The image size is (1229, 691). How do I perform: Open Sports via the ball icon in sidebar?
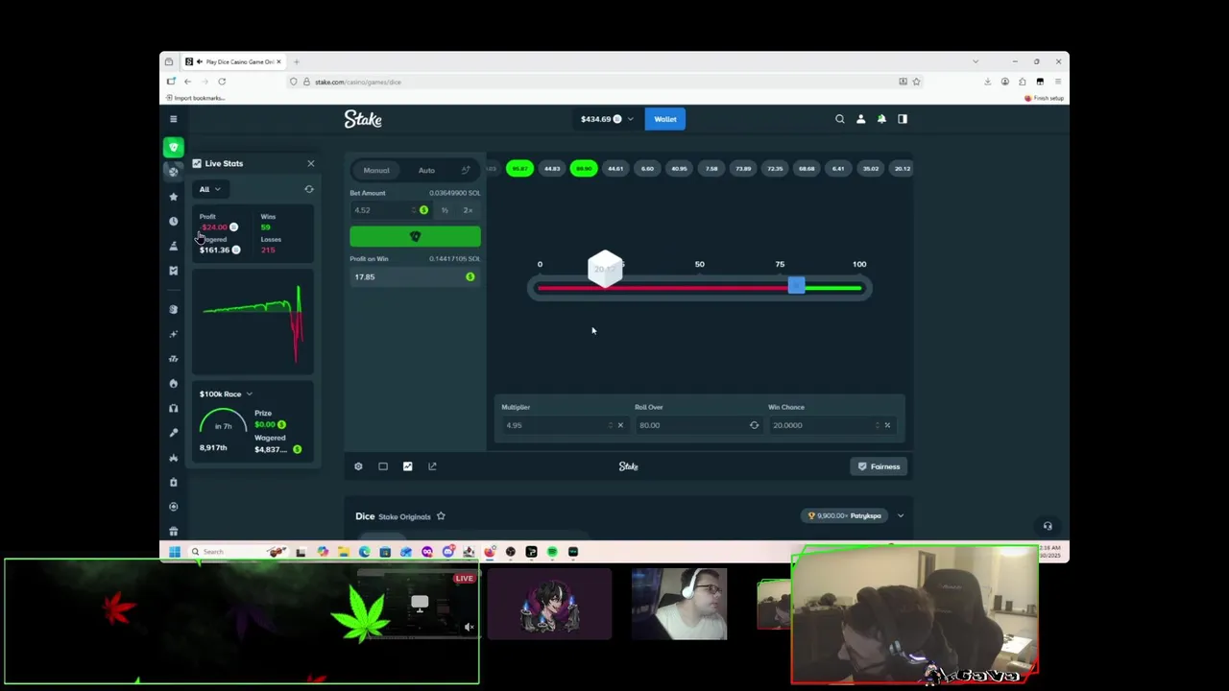click(x=173, y=171)
